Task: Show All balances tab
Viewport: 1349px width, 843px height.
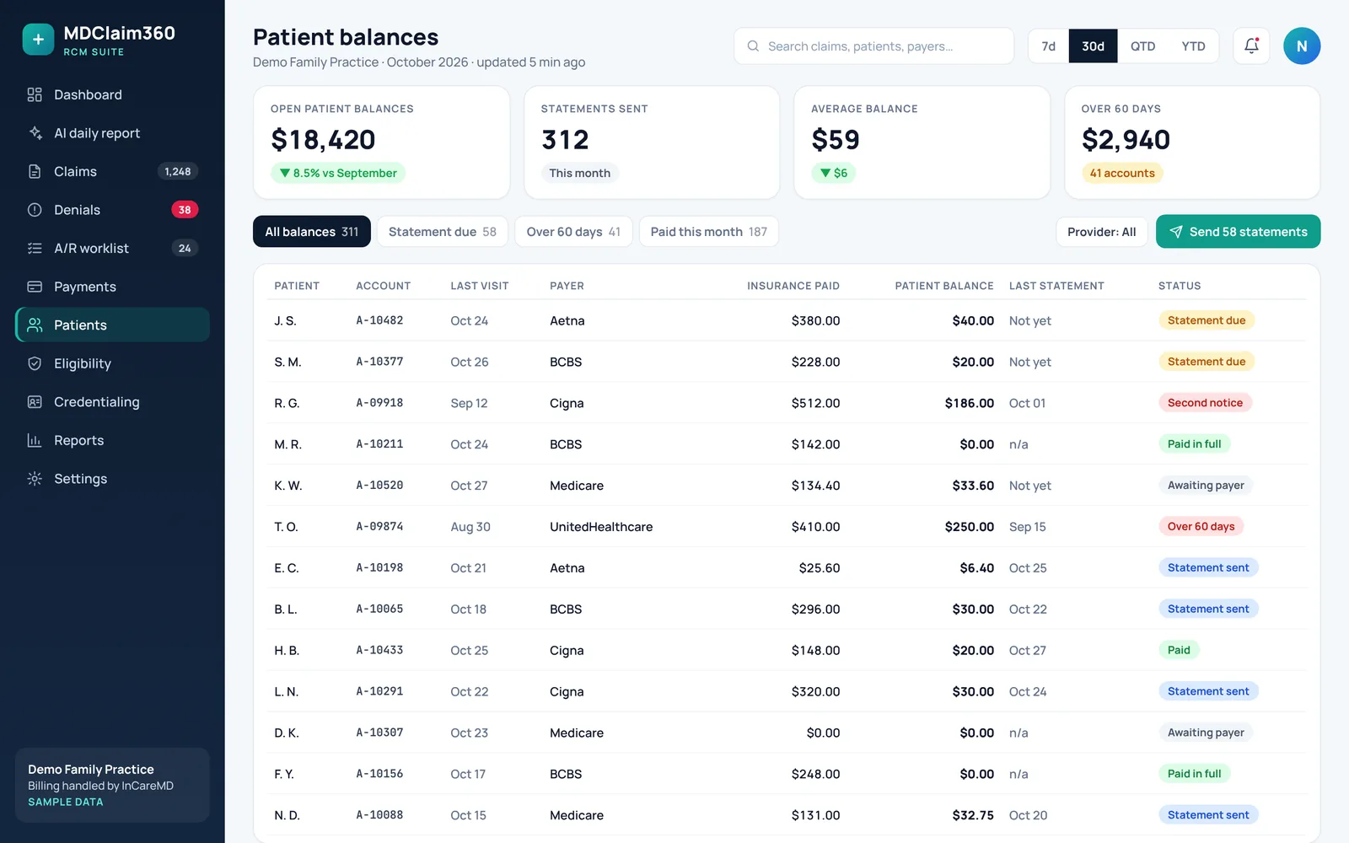Action: coord(312,232)
